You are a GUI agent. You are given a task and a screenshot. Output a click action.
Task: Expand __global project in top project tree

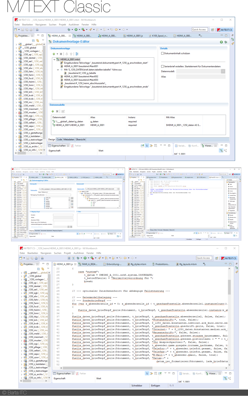[16, 44]
